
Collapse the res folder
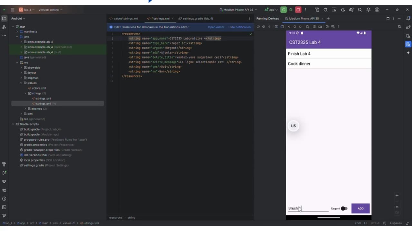click(x=17, y=63)
